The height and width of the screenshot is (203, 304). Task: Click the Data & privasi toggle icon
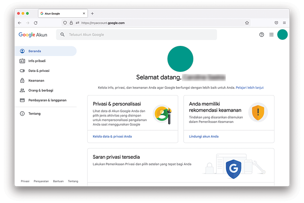22,71
